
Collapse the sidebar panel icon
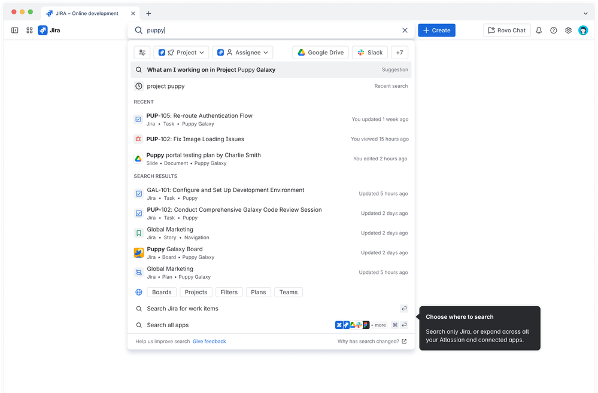[15, 30]
